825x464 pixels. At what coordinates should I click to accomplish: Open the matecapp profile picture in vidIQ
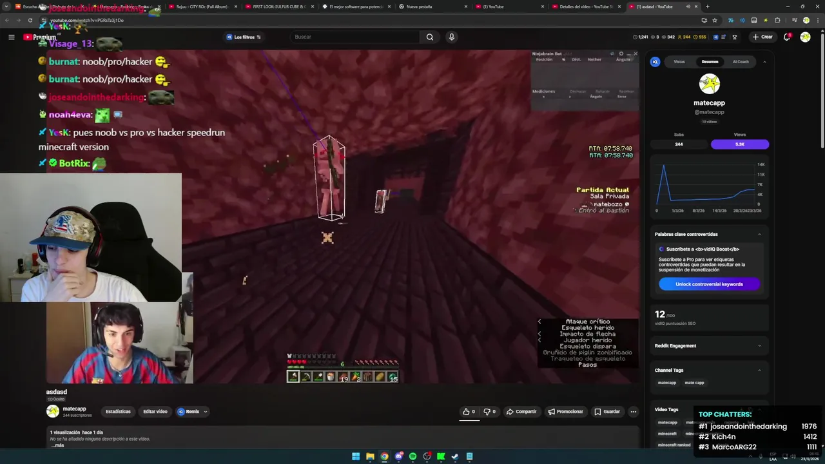(x=709, y=84)
